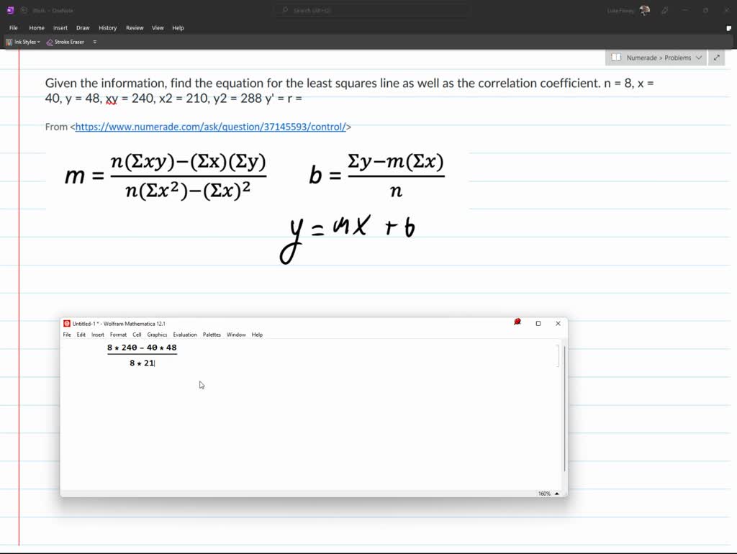Open the Ink Styles dropdown arrow

(38, 42)
